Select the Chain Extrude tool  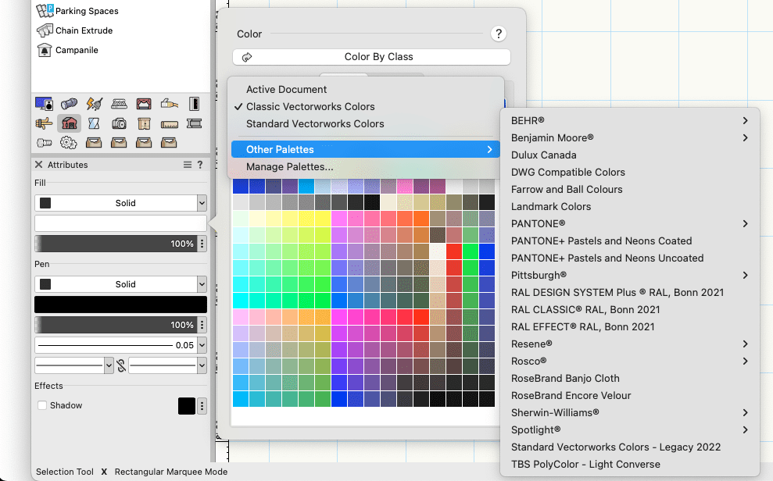click(x=74, y=30)
